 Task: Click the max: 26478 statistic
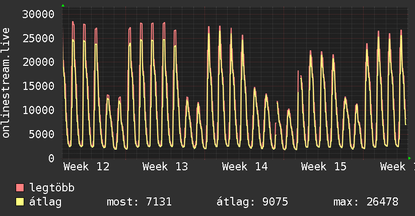click(x=366, y=202)
